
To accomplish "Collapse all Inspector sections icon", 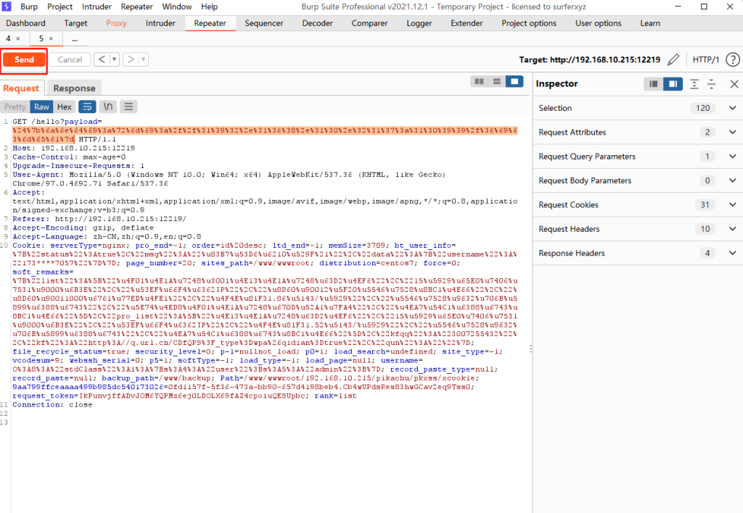I will pos(711,84).
